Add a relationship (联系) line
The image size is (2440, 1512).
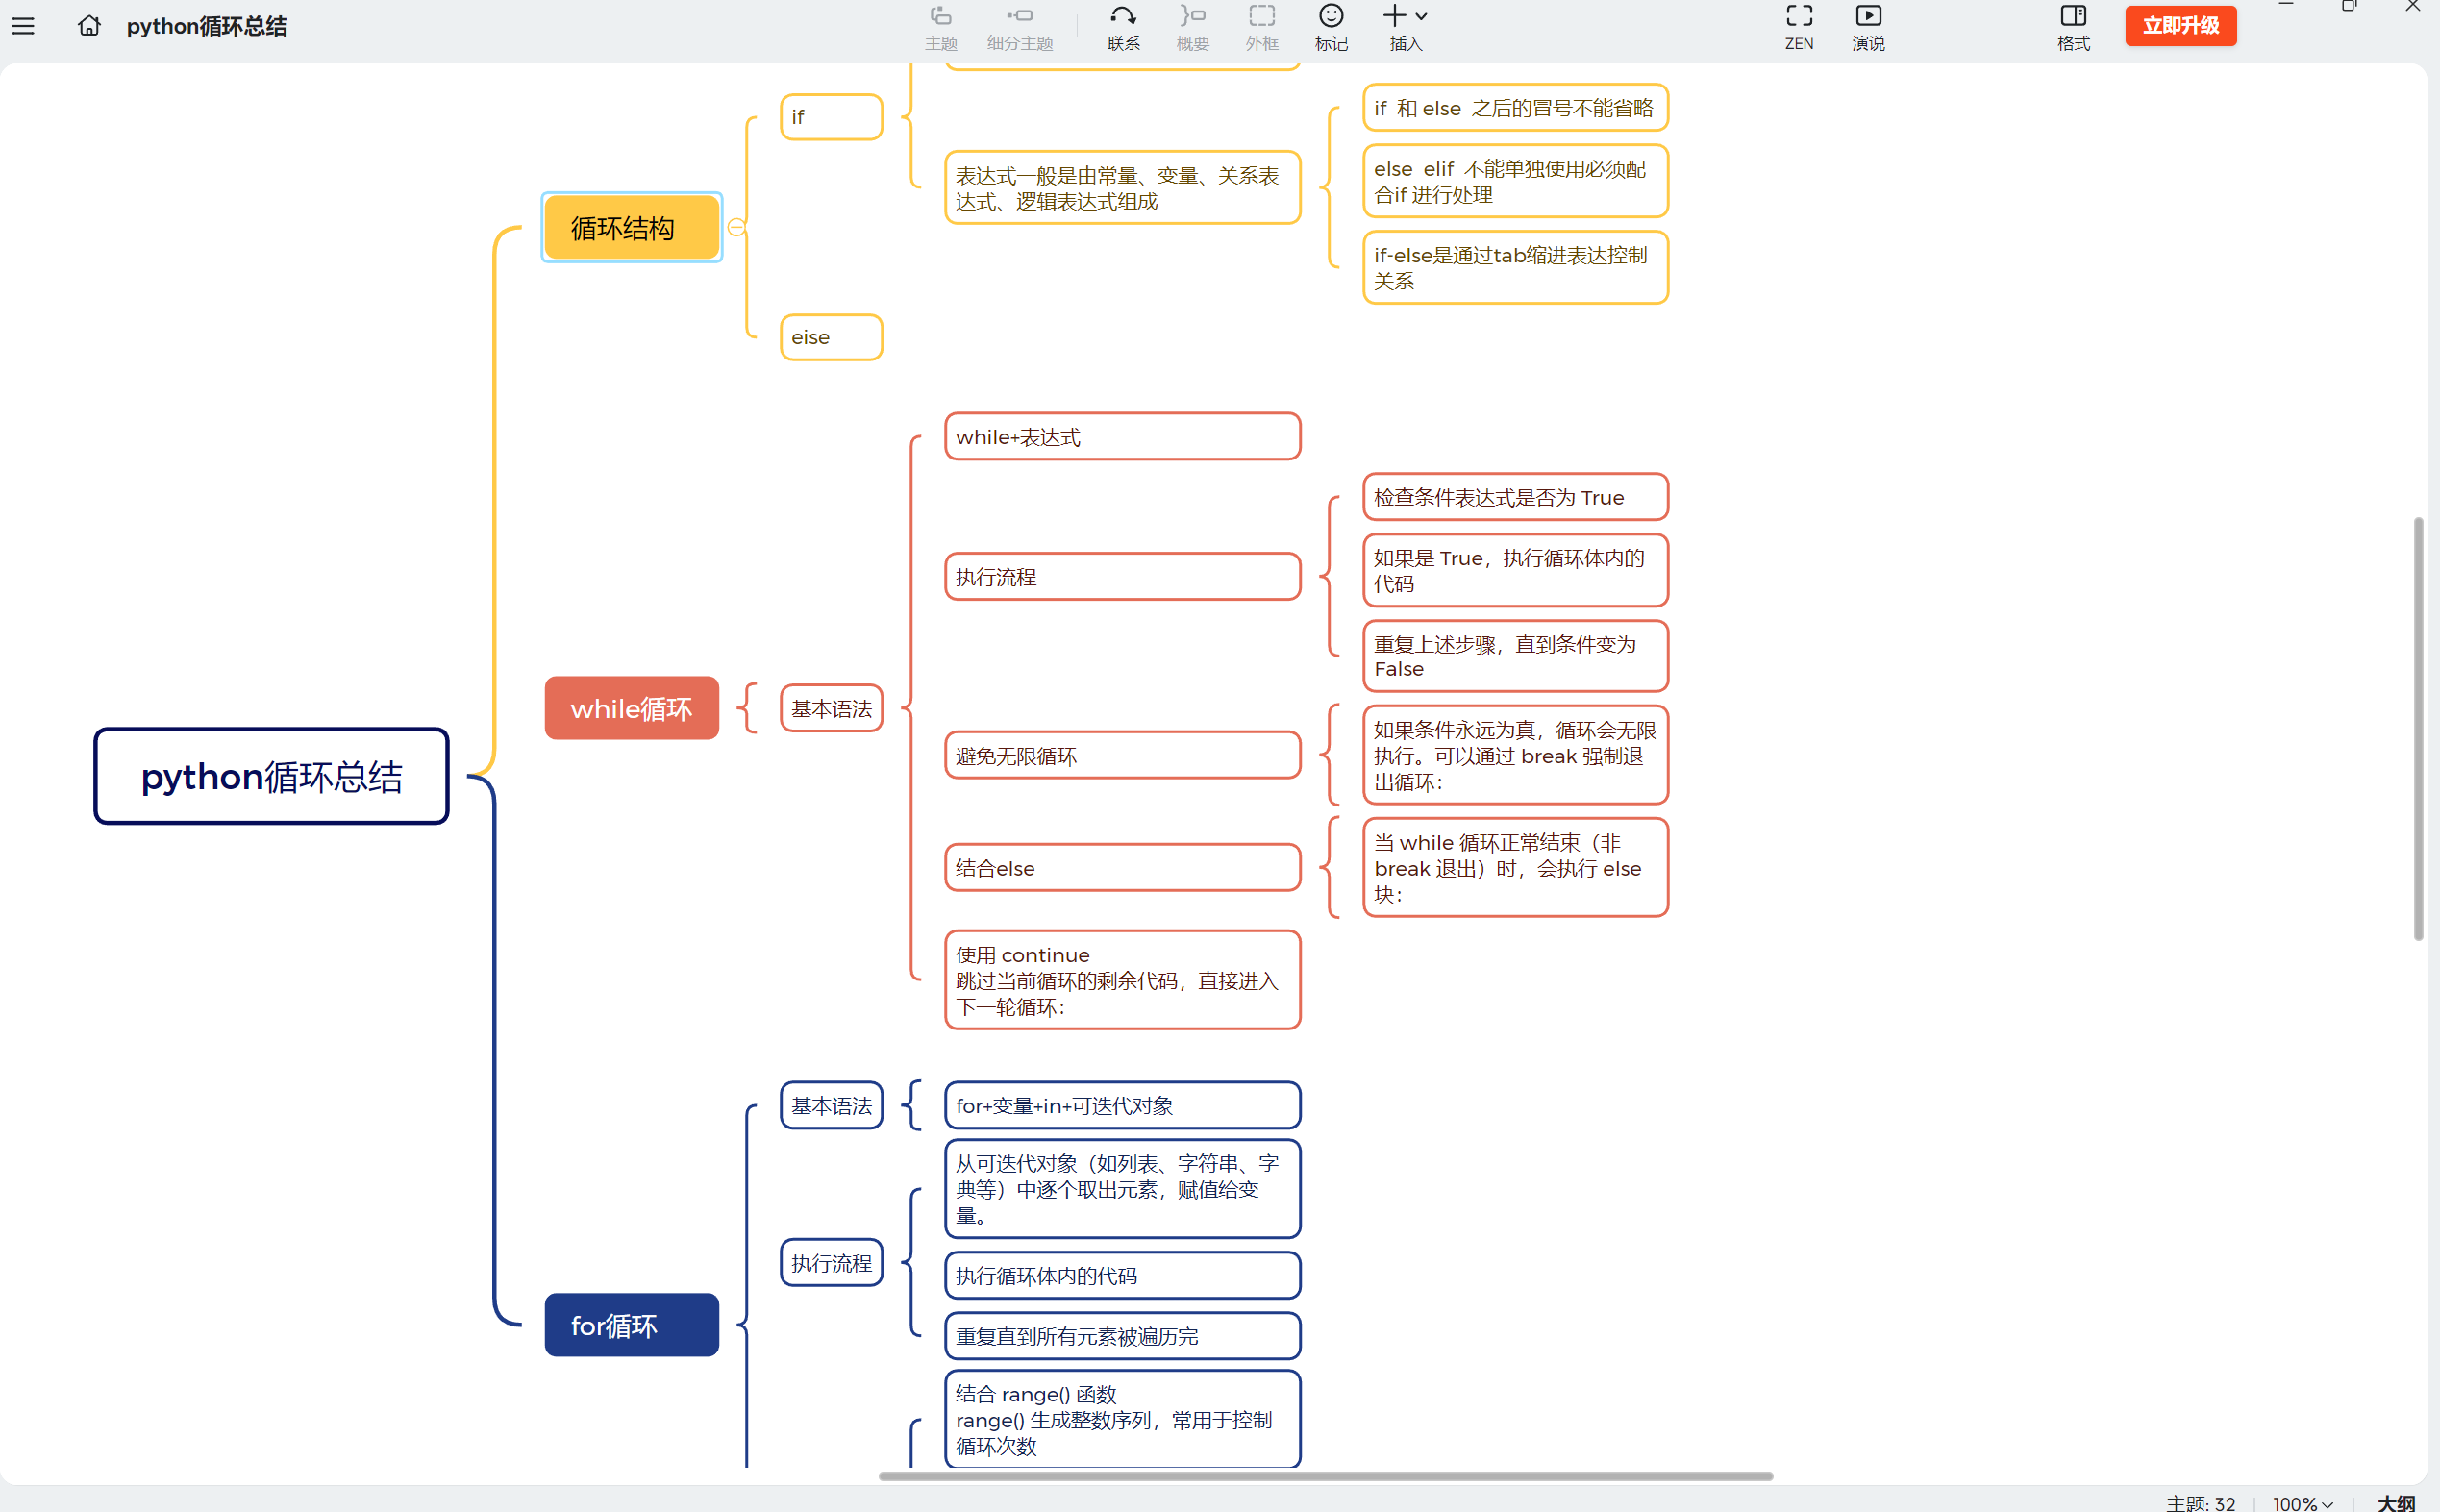pyautogui.click(x=1123, y=27)
